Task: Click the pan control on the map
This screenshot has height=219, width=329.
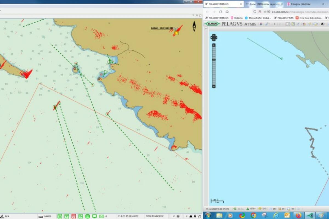Action: tap(214, 38)
